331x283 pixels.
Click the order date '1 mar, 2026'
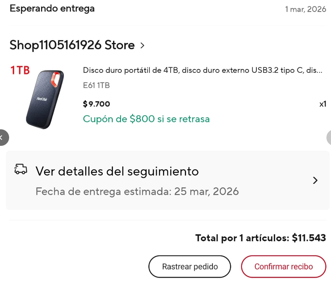pyautogui.click(x=305, y=9)
